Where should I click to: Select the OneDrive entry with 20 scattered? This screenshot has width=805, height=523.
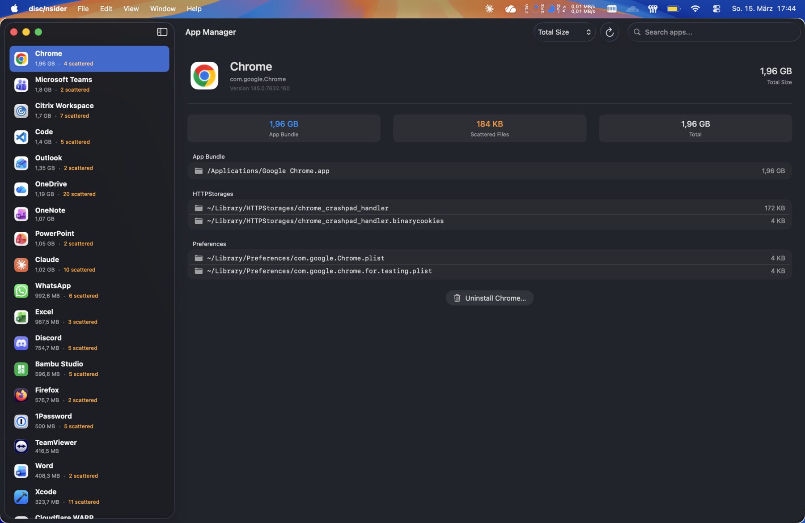coord(89,189)
